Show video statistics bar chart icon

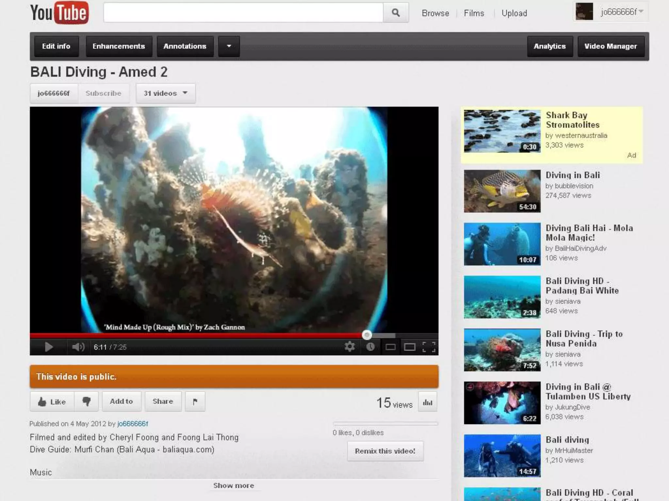pyautogui.click(x=428, y=402)
